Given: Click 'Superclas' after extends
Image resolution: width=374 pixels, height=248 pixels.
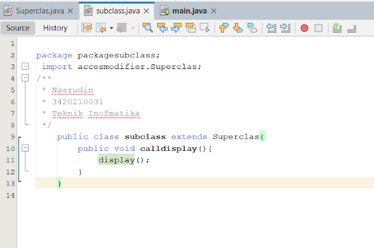Looking at the screenshot, I should point(236,137).
